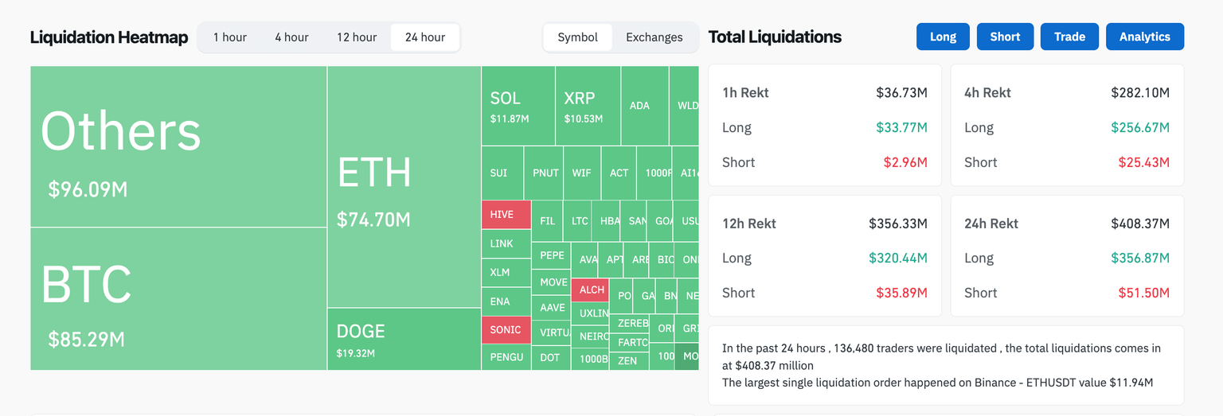Click the SOL $11.87M heatmap cell
1223x416 pixels.
(518, 106)
